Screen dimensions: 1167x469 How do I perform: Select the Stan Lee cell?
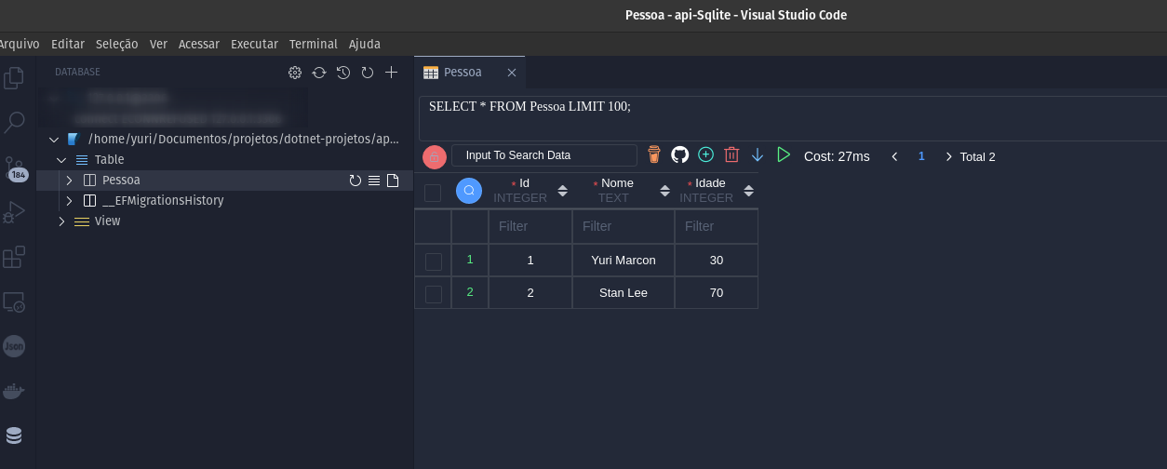(x=624, y=293)
